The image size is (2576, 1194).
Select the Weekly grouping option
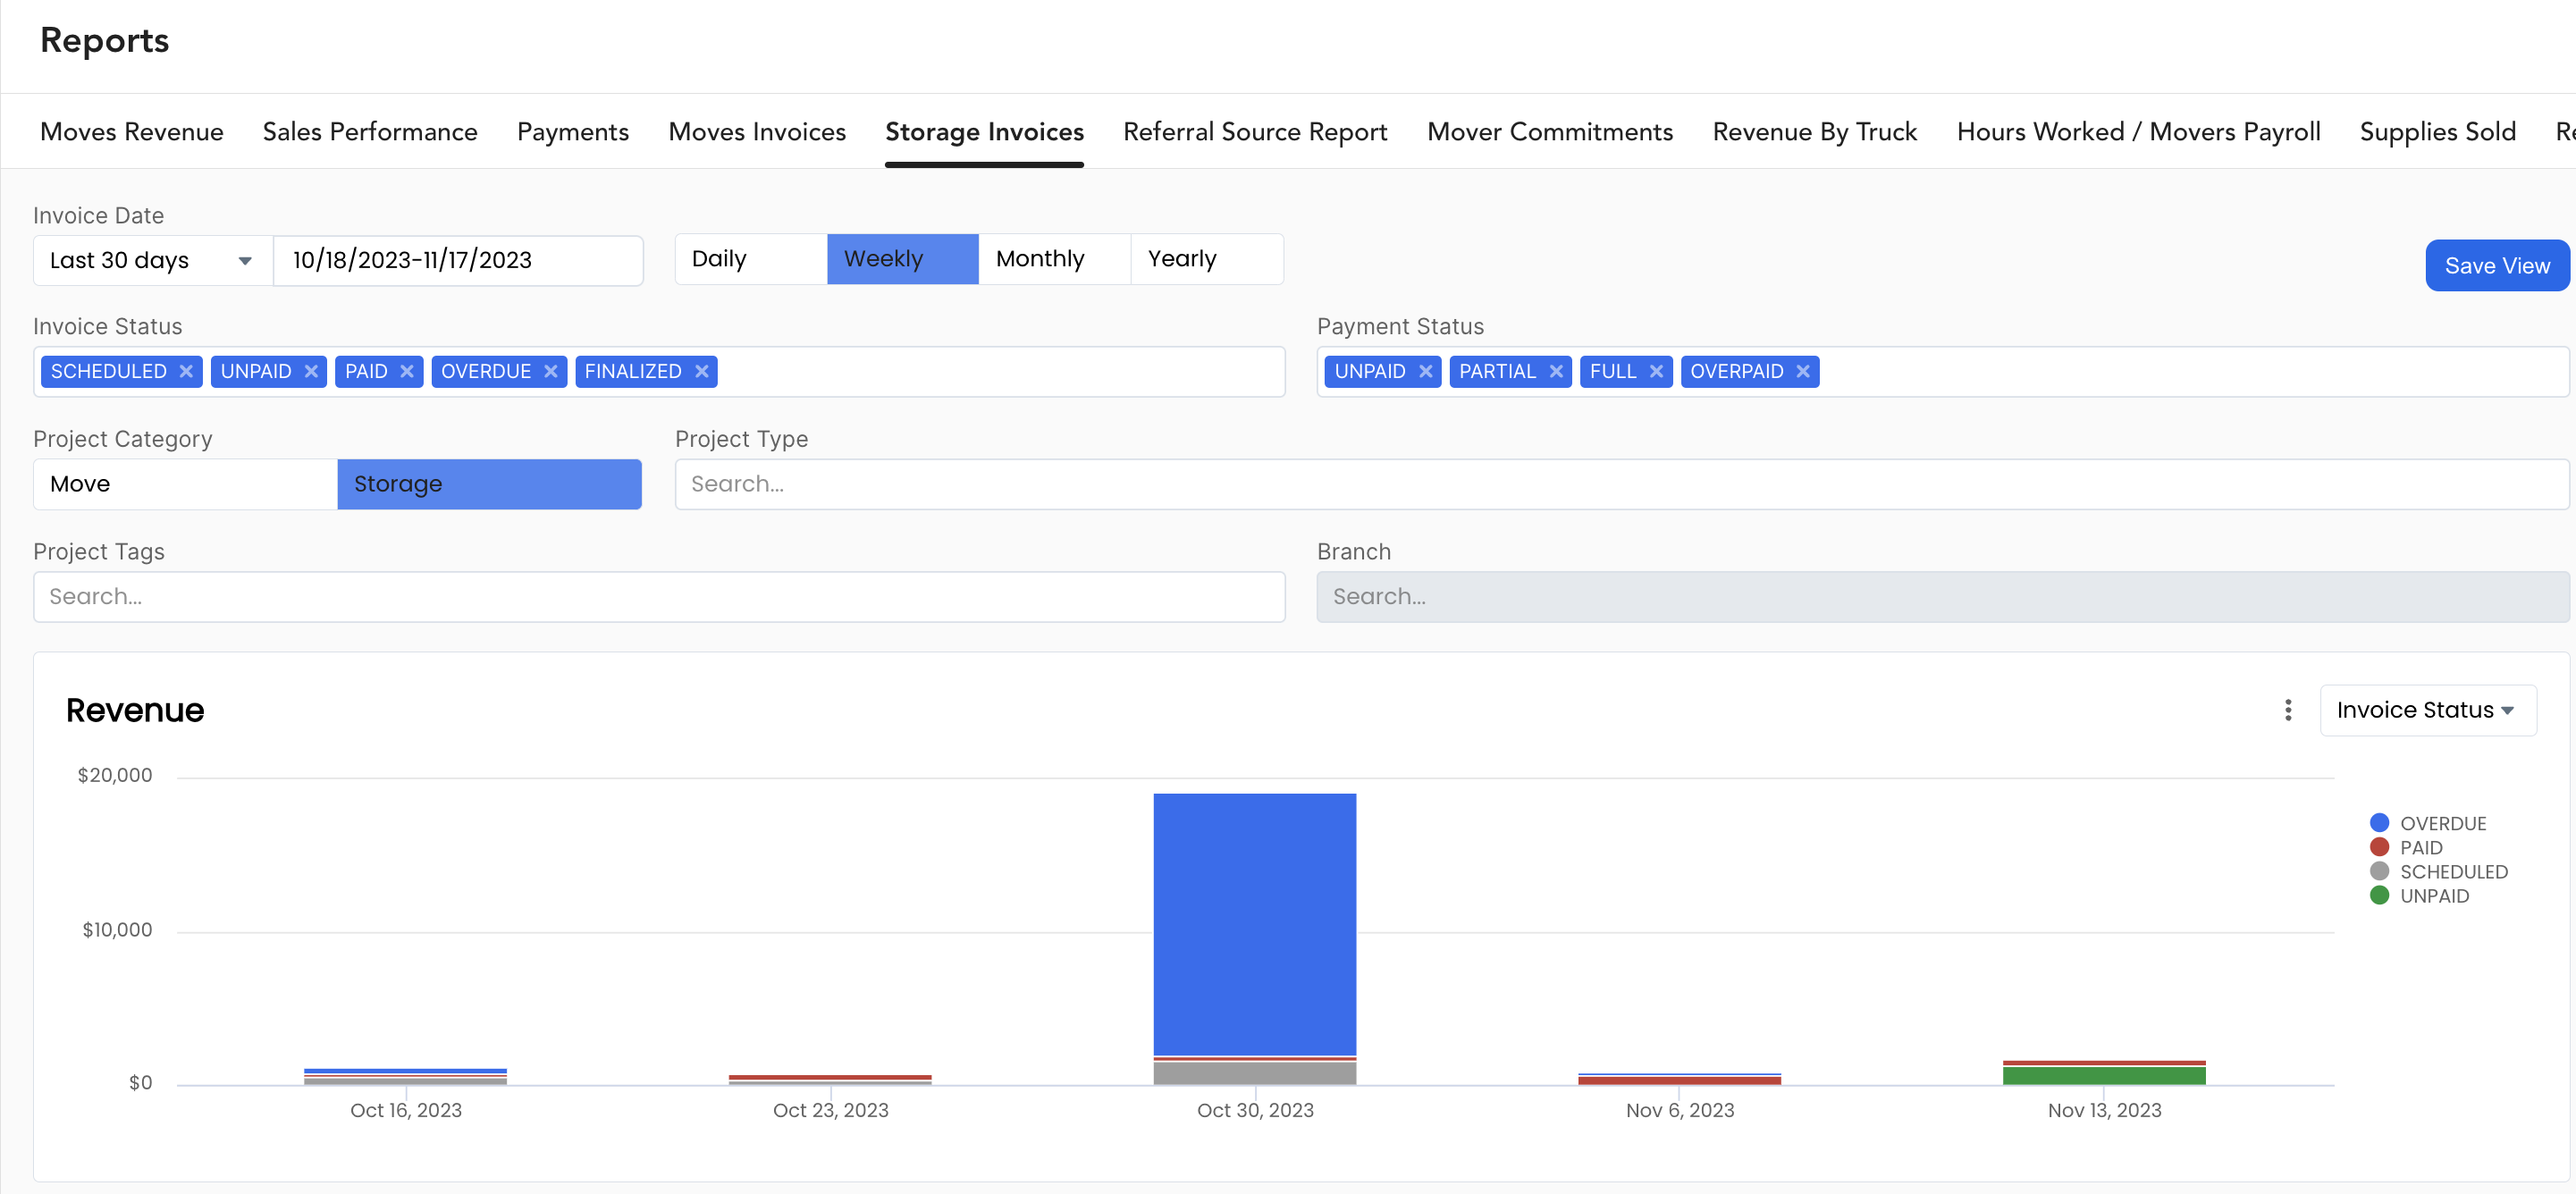(x=903, y=259)
